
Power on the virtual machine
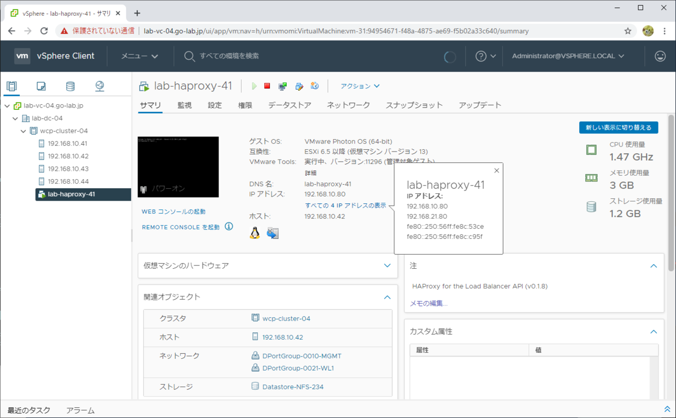[x=255, y=86]
